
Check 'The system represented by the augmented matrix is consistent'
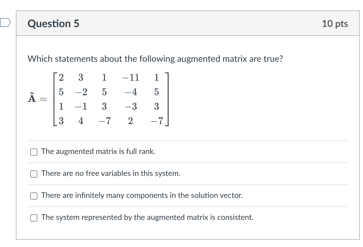[33, 218]
